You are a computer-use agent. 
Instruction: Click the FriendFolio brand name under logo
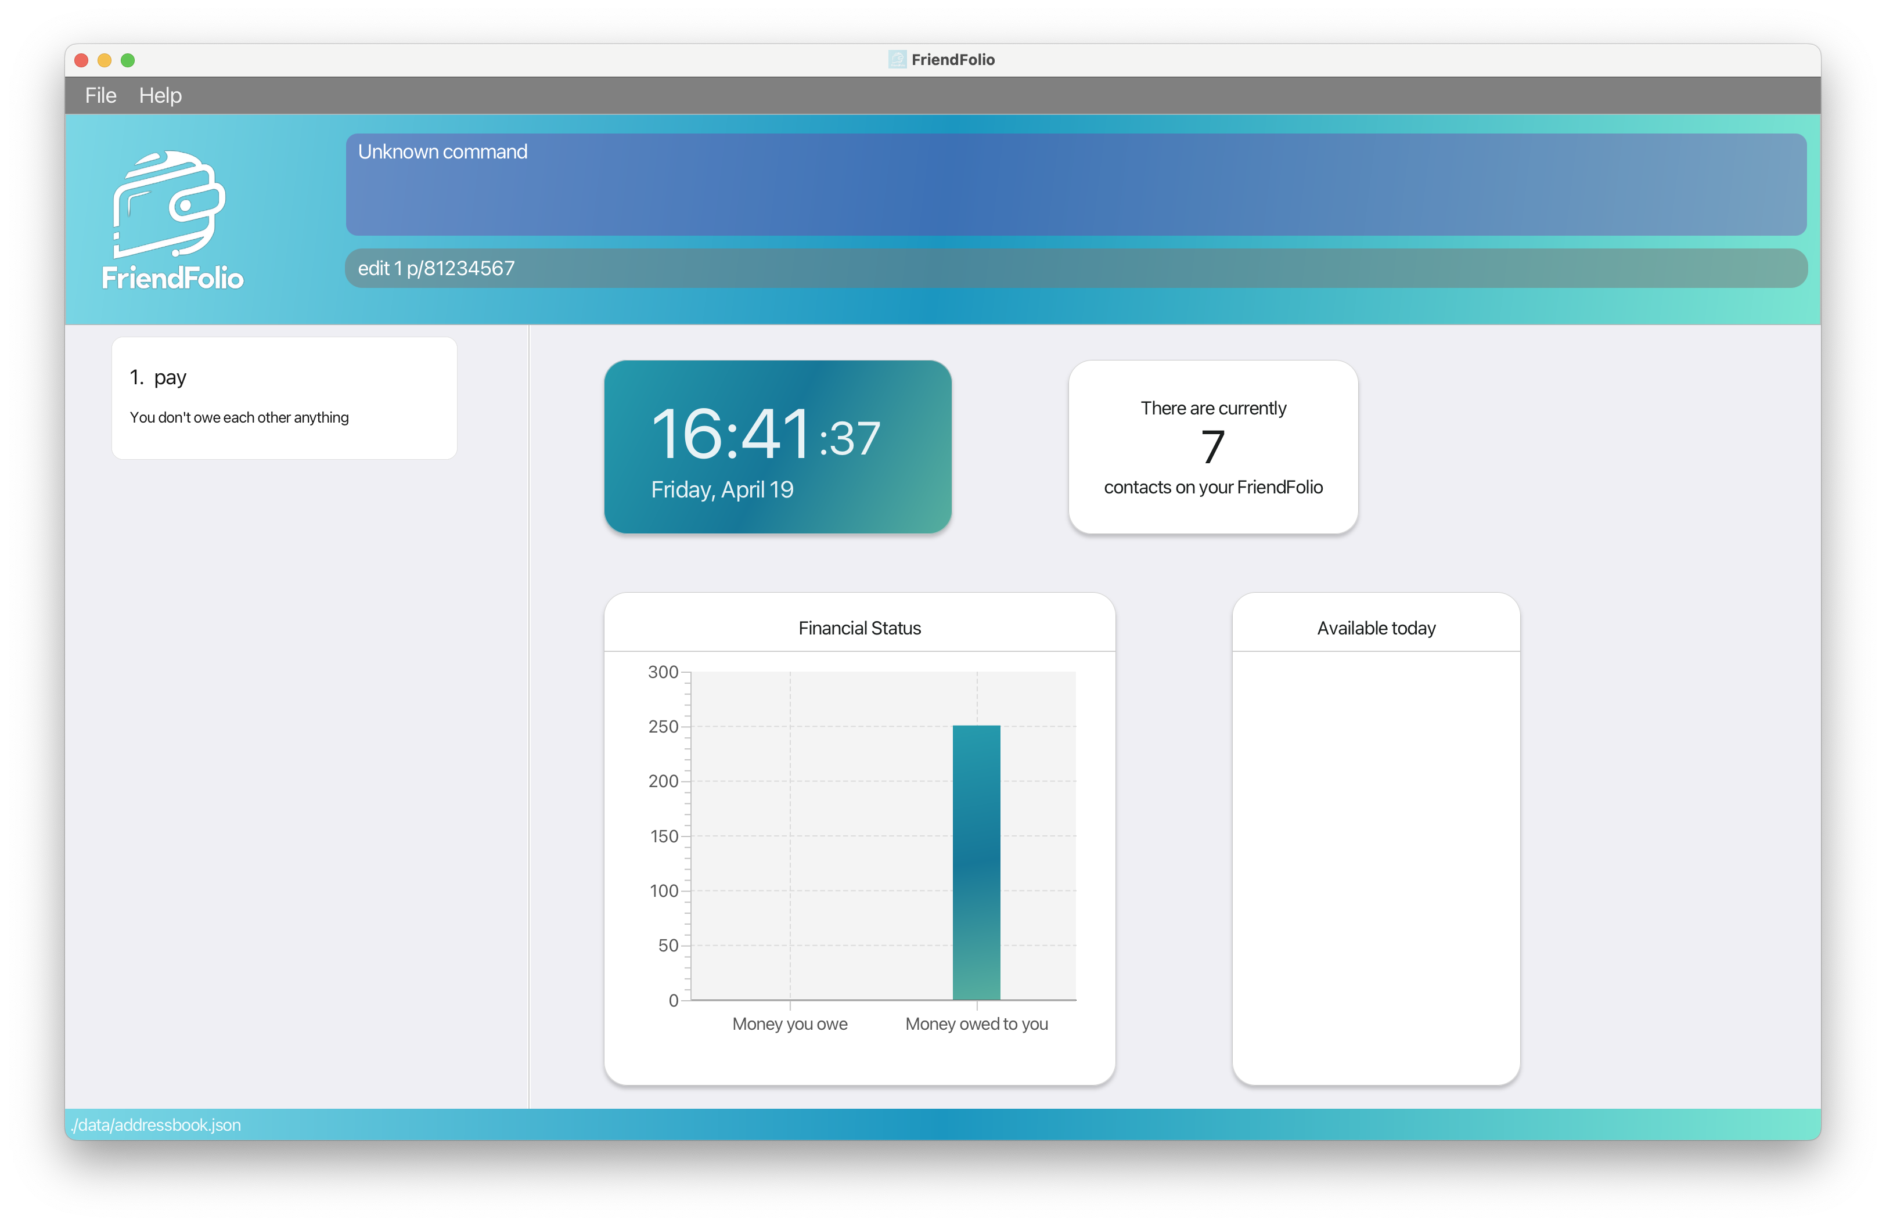173,278
